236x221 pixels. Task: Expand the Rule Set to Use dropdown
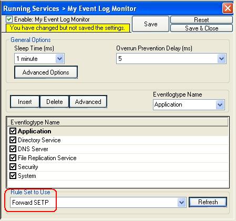[182, 203]
